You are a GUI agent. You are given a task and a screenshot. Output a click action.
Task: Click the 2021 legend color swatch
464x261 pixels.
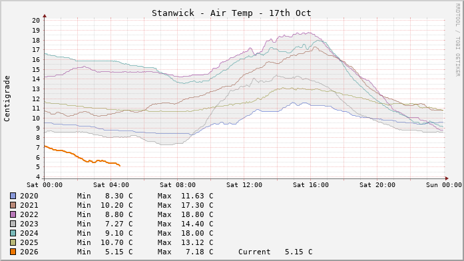[x=13, y=205]
